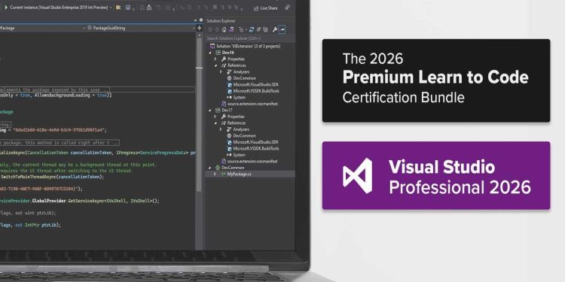The height and width of the screenshot is (282, 565).
Task: Expand Properties under the Dev16 project
Action: [215, 59]
